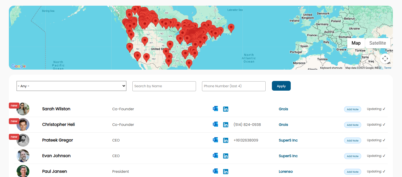
Task: Expand the '- Any -' filter dropdown
Action: click(x=71, y=86)
